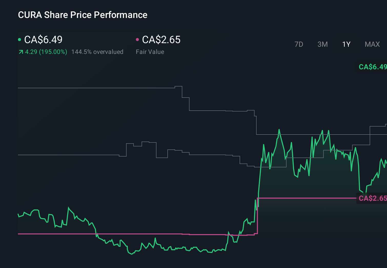This screenshot has width=387, height=268.
Task: Select the green CA$6.49 price tag
Action: coord(372,67)
